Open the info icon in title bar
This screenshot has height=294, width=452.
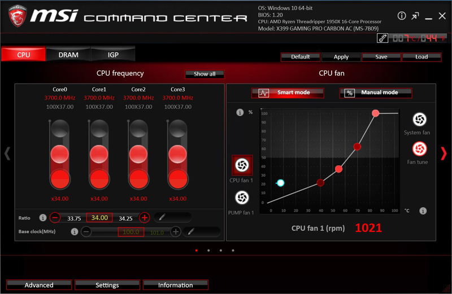402,16
